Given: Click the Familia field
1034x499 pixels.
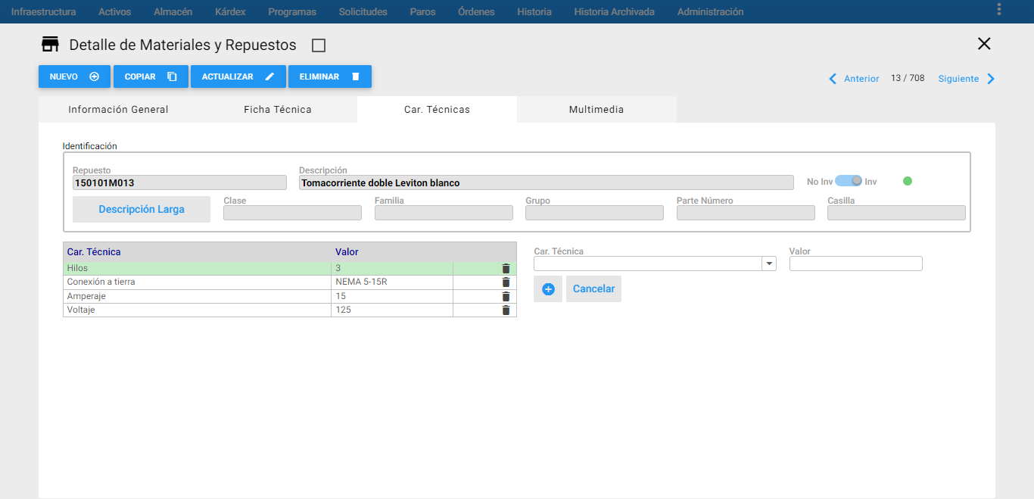Looking at the screenshot, I should click(444, 213).
